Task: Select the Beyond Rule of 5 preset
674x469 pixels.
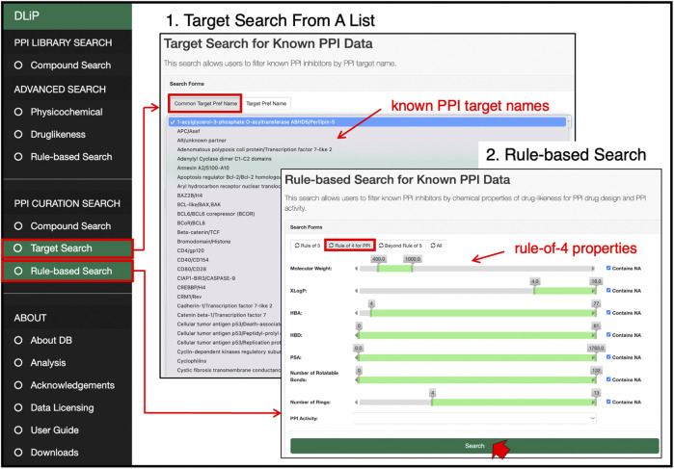Action: click(400, 246)
